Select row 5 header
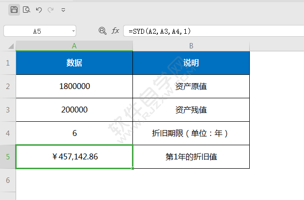 [x=8, y=157]
